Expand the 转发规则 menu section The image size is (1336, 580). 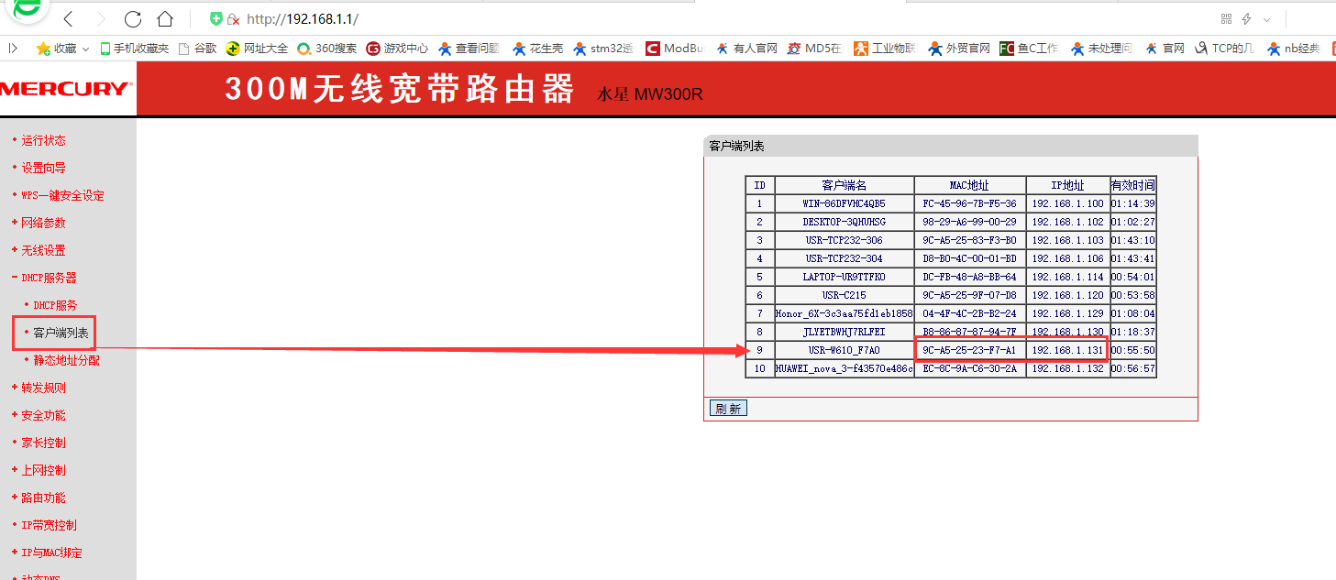coord(42,388)
